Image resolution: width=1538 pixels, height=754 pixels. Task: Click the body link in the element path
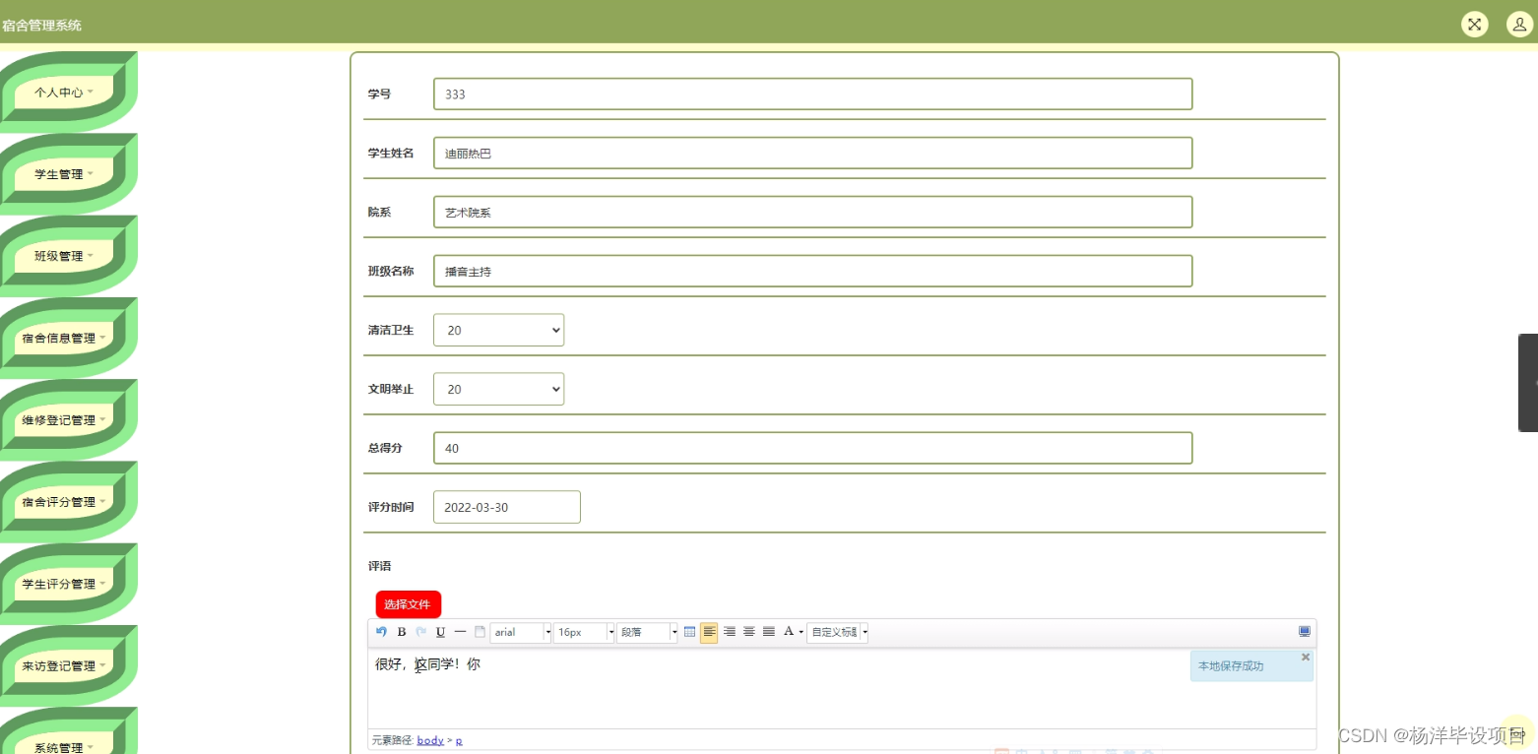[430, 739]
